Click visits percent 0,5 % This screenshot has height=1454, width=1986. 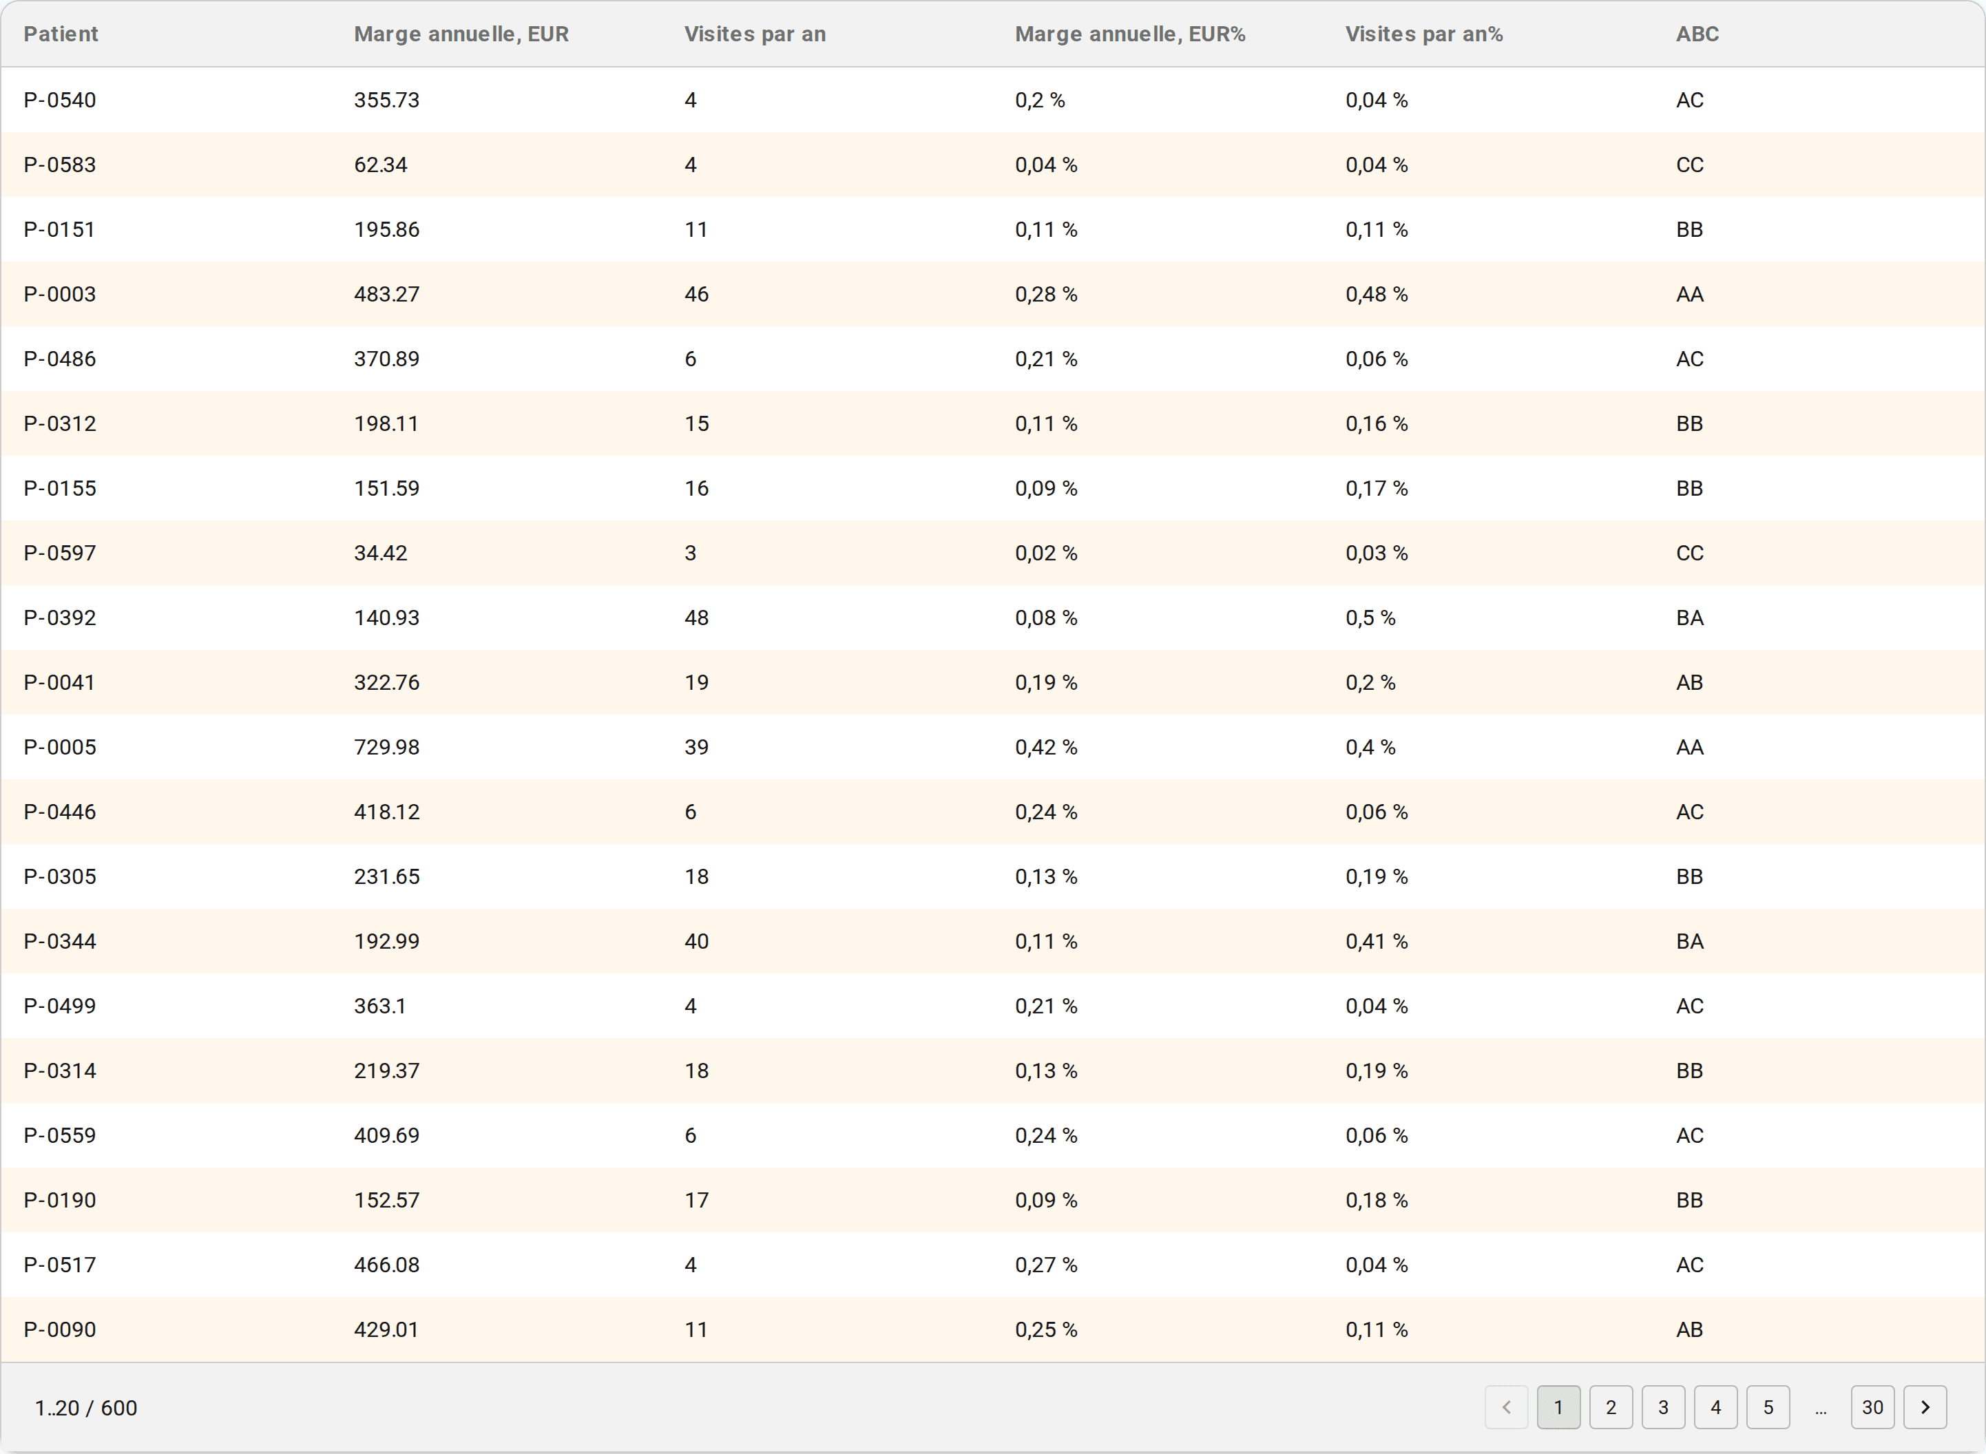[1370, 618]
